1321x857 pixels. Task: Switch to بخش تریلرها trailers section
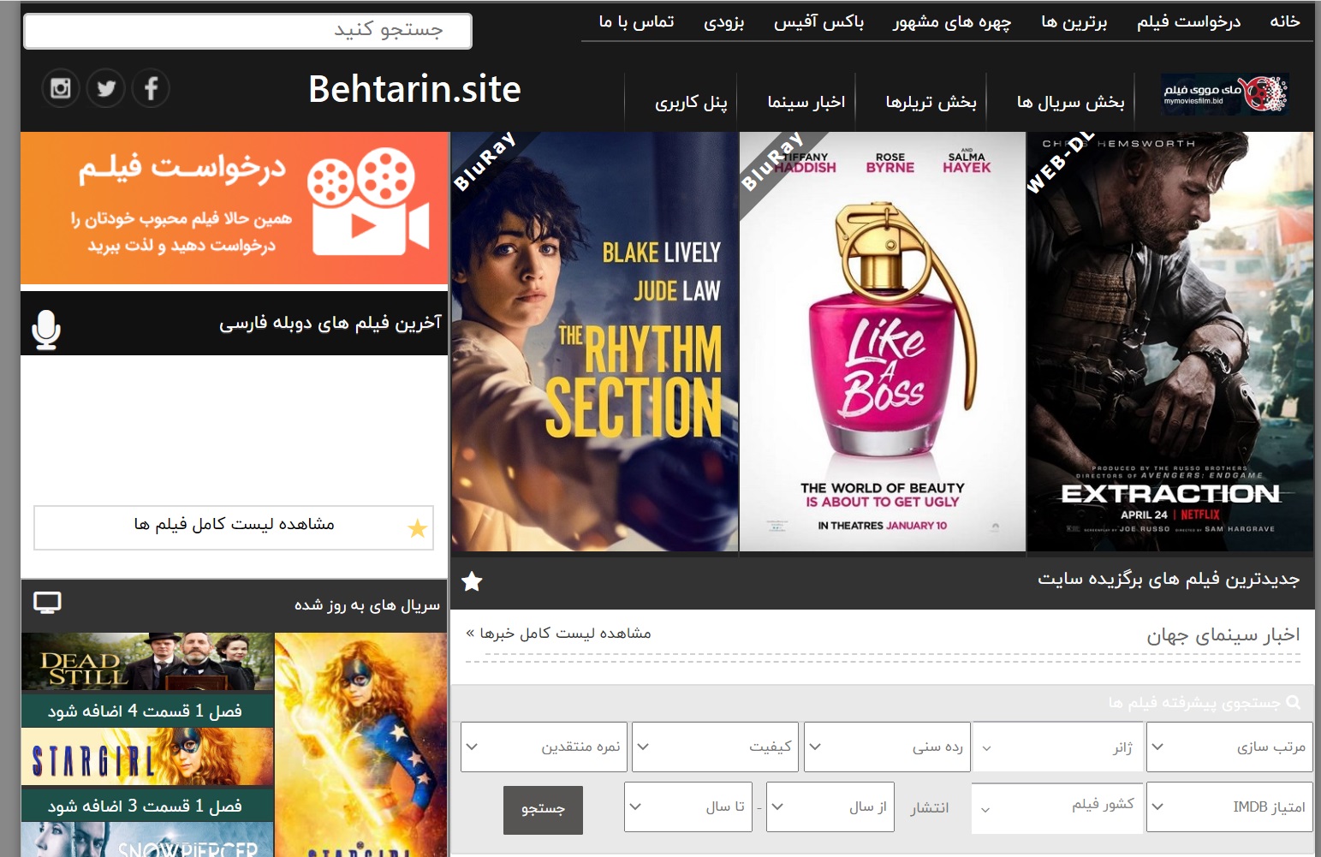point(931,102)
